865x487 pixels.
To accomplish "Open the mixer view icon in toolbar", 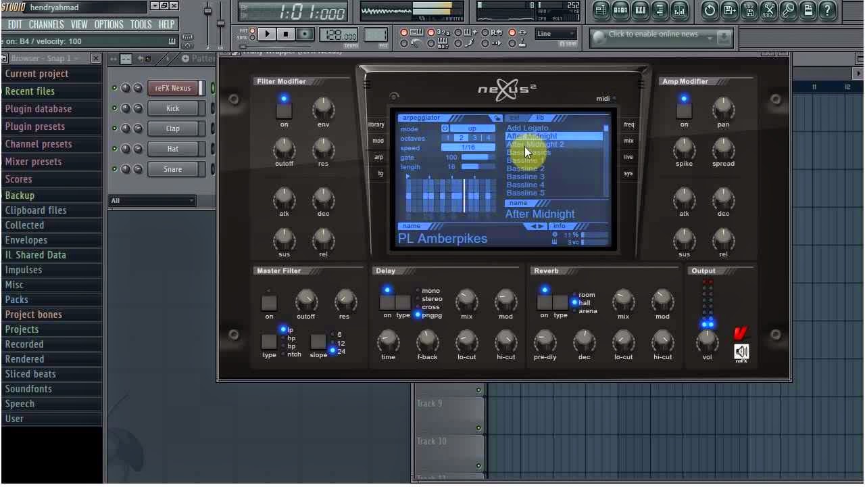I will (679, 10).
